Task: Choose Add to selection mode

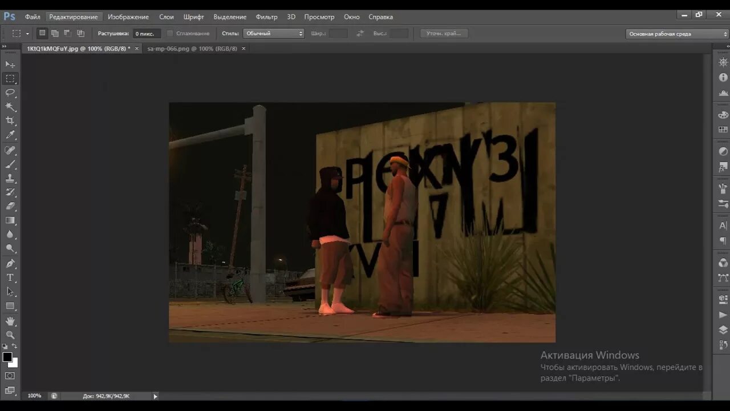Action: point(55,33)
